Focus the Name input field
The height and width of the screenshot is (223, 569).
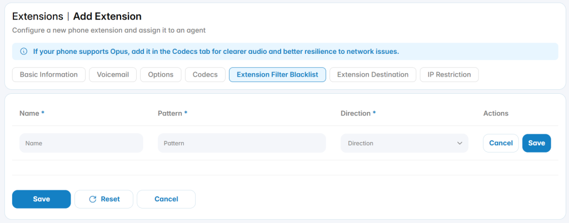coord(81,143)
